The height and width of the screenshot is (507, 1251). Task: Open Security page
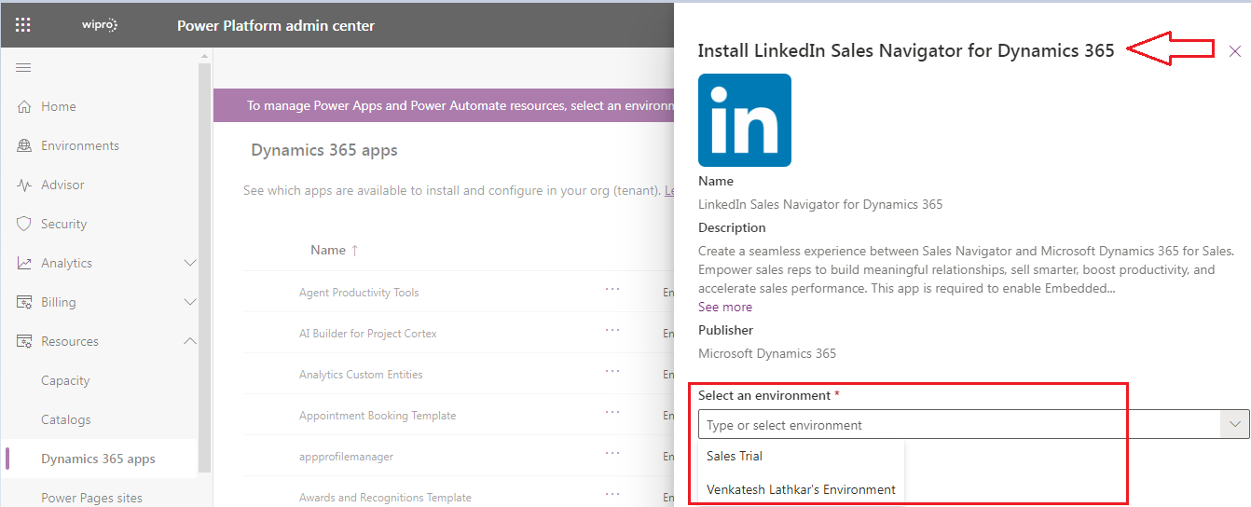point(63,224)
